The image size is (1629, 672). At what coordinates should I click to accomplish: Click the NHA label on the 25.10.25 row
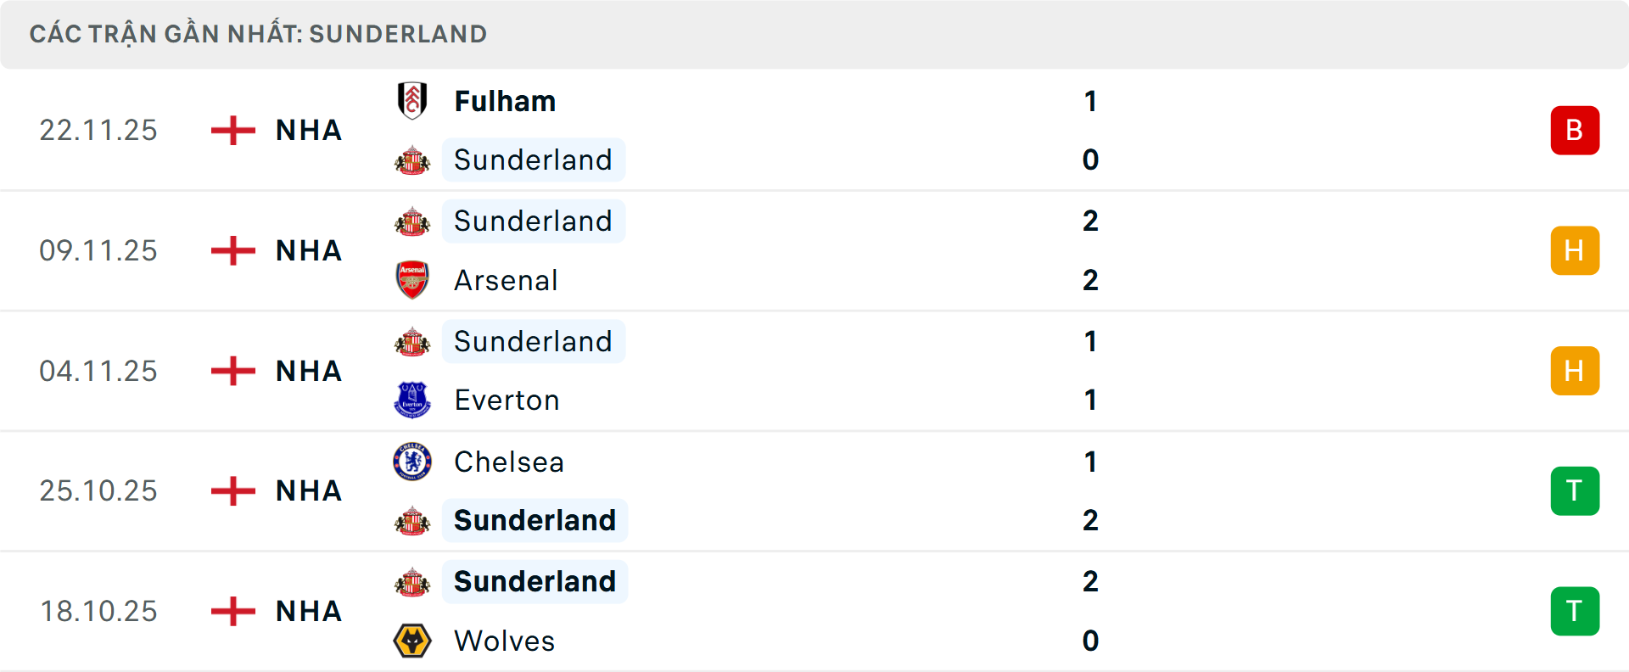tap(308, 490)
